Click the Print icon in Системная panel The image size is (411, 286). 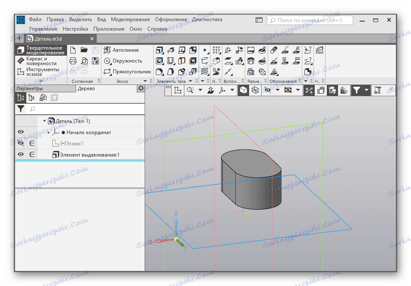pos(73,61)
